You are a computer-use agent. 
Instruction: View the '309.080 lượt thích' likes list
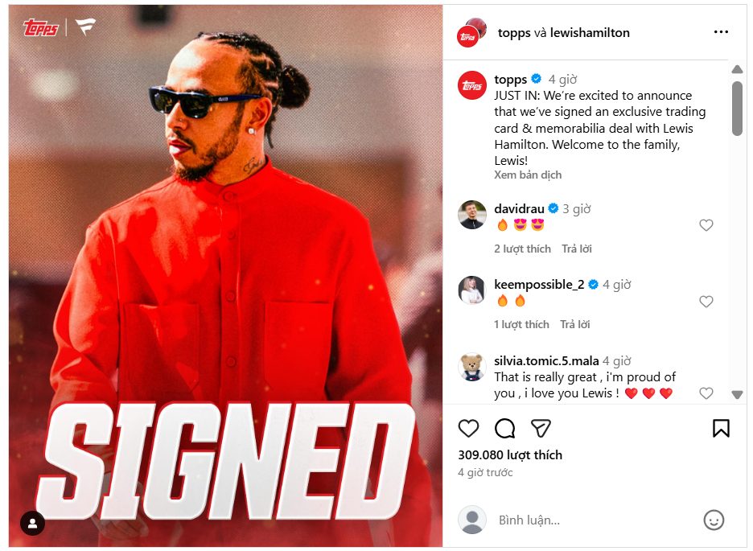[510, 455]
